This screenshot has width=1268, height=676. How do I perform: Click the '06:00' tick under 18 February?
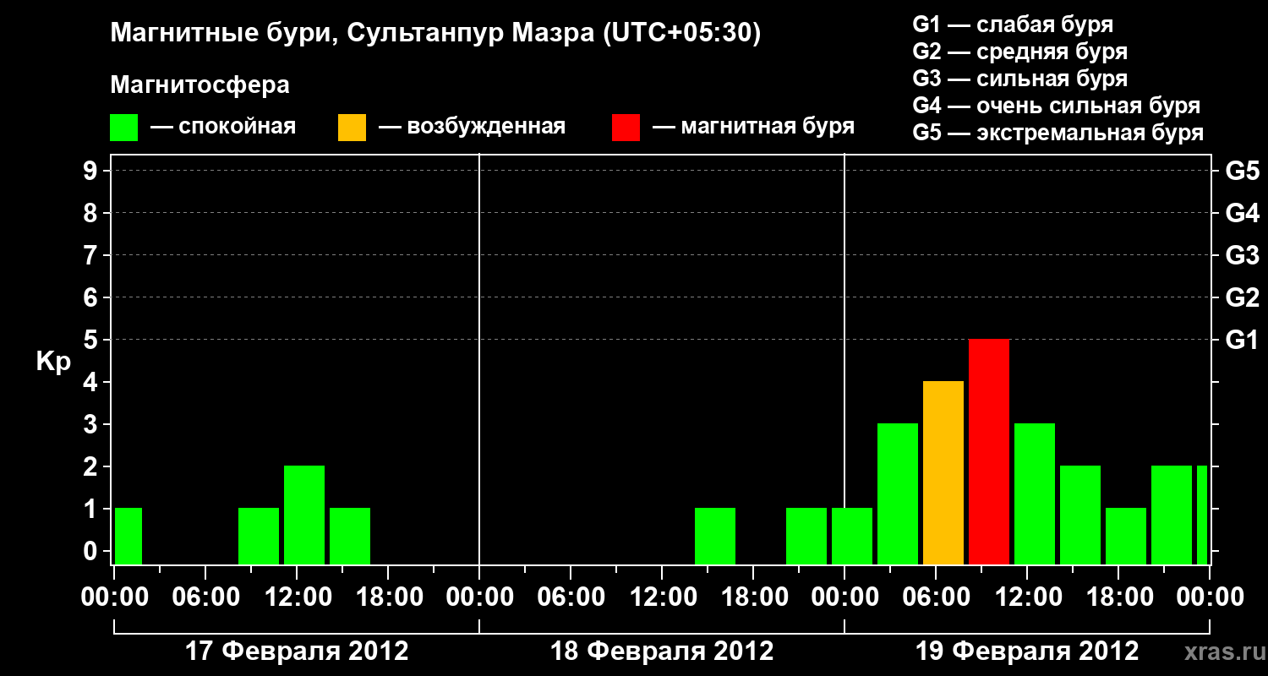(x=571, y=597)
